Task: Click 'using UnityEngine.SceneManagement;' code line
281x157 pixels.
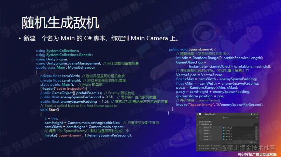Action: click(69, 63)
